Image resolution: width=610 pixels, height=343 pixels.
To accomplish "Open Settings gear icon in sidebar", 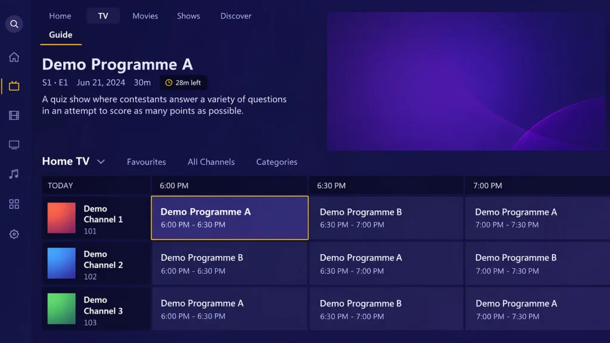I will click(x=14, y=234).
